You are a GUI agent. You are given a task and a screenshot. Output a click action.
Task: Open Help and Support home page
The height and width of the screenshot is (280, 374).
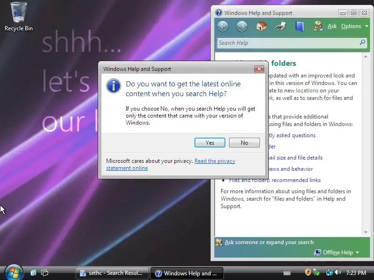pos(261,26)
